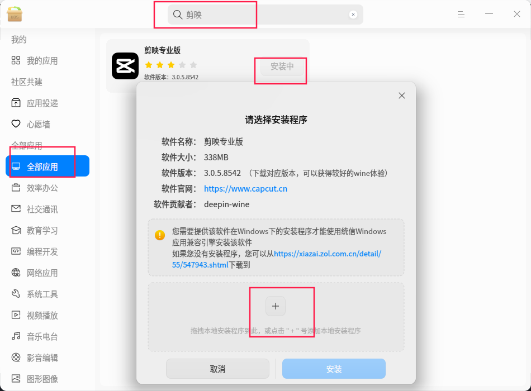The height and width of the screenshot is (391, 531).
Task: Open 视频播放 category
Action: [x=48, y=315]
